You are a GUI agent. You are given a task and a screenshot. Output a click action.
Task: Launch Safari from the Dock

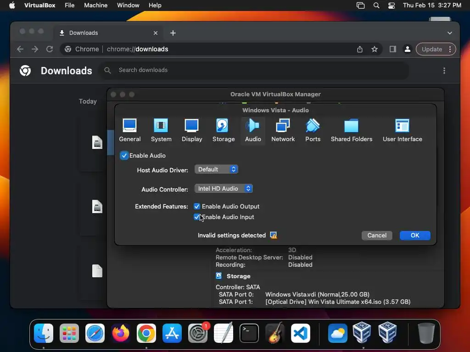95,333
